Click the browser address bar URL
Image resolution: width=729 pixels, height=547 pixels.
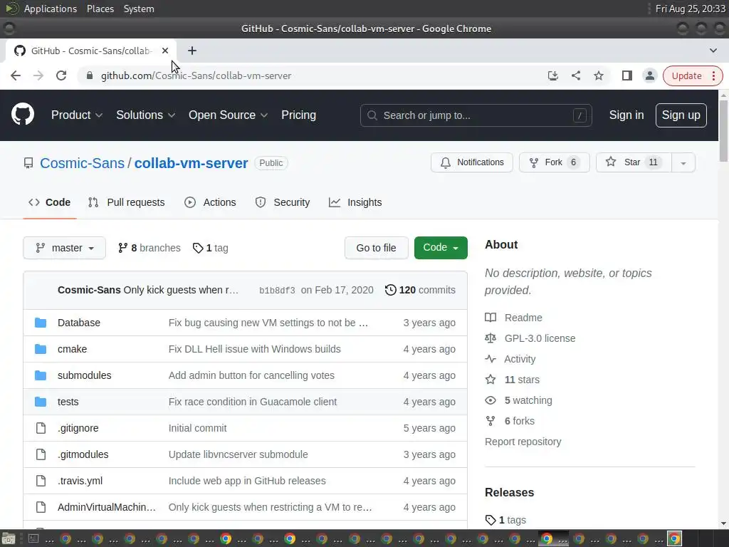(x=196, y=75)
